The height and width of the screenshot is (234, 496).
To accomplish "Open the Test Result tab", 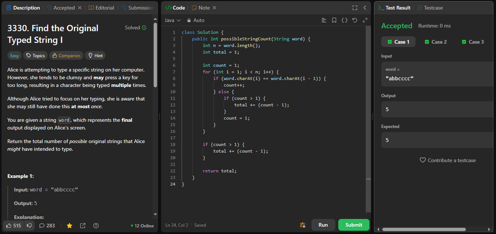I will pyautogui.click(x=395, y=8).
